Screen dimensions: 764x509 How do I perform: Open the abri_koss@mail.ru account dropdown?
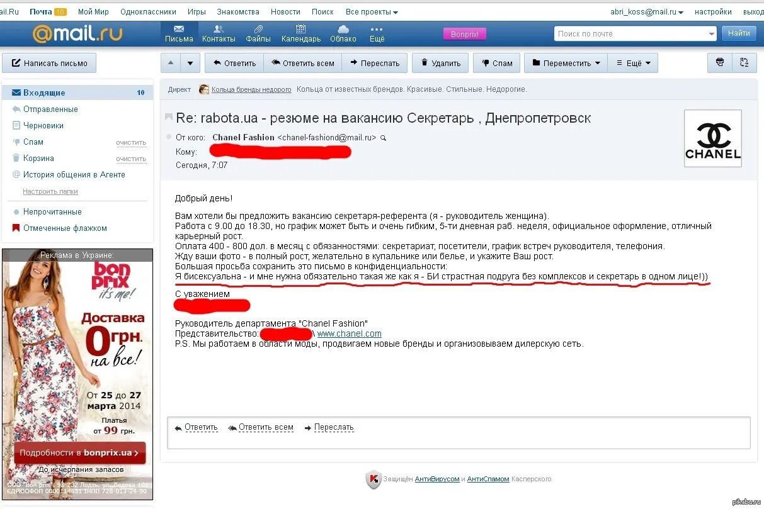pyautogui.click(x=647, y=12)
